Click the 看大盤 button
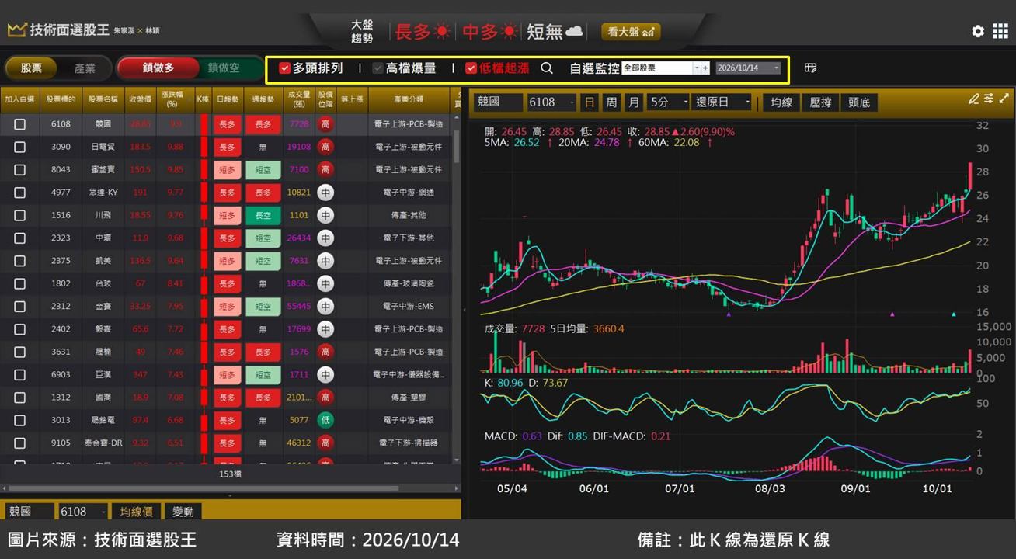Image resolution: width=1016 pixels, height=559 pixels. (631, 32)
